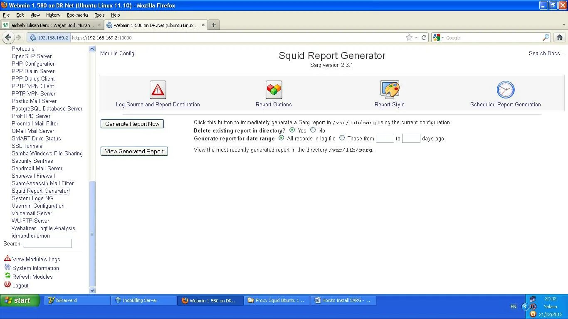
Task: Click the View Module's Logs warning icon
Action: [x=7, y=258]
